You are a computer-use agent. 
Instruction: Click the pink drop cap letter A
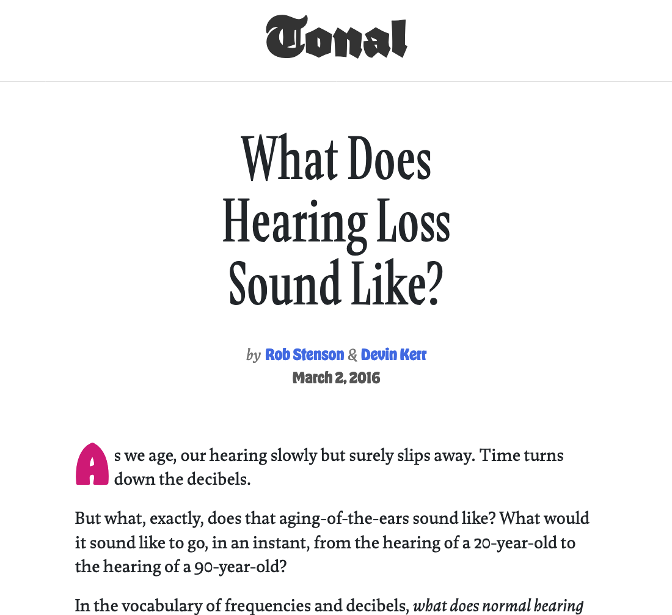pyautogui.click(x=92, y=464)
